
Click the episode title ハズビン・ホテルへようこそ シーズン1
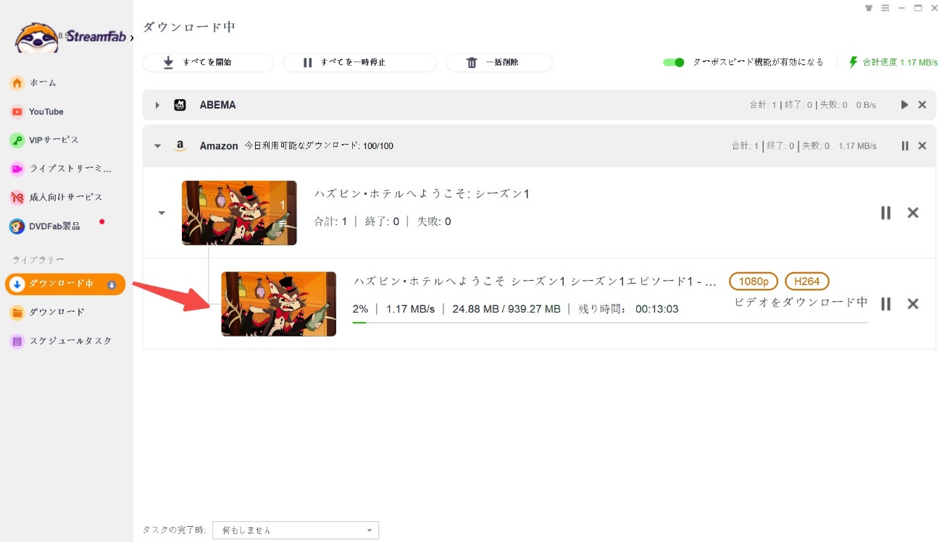click(x=534, y=281)
